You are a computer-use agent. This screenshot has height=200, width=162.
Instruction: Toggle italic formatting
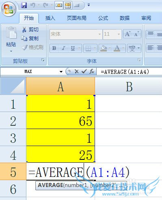click(x=63, y=48)
